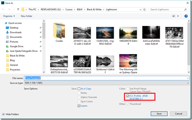Viewport: 192px width, 120px height.
Task: Click the file list vertical scrollbar
Action: 189,44
